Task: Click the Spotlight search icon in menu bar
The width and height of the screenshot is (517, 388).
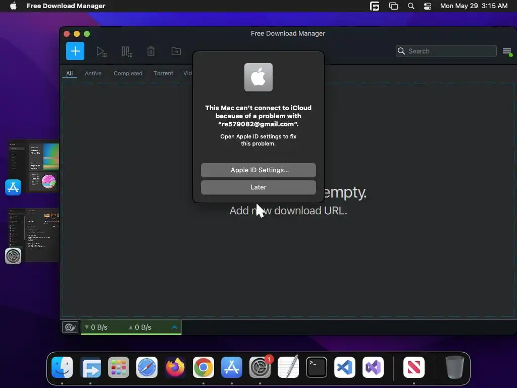Action: point(411,6)
